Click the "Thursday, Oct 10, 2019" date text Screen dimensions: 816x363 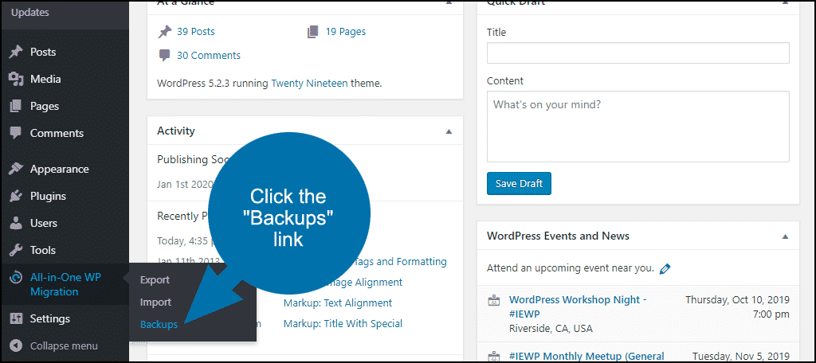pyautogui.click(x=737, y=300)
